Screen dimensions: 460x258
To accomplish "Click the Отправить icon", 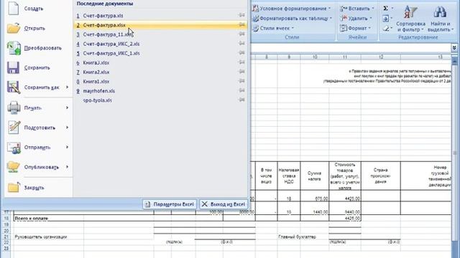I will (14, 148).
